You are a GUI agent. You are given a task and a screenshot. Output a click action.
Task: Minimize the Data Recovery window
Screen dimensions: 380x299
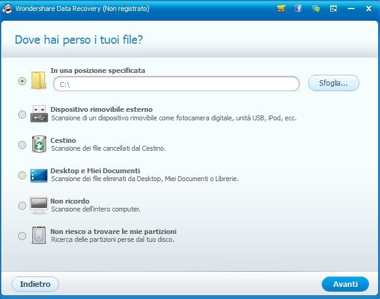(x=351, y=9)
